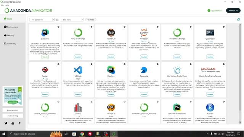Open Notebook tile options gear

point(157,27)
